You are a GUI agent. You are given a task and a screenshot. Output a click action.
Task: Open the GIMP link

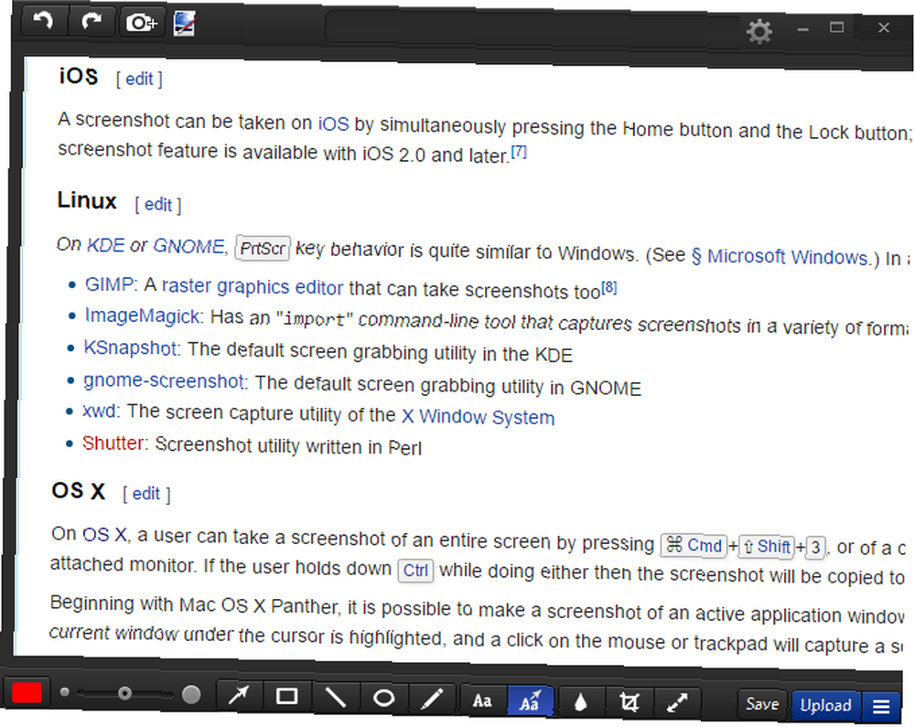click(x=109, y=284)
